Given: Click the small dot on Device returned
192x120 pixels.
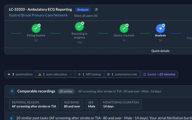Looking at the screenshot, I should [x=127, y=25].
